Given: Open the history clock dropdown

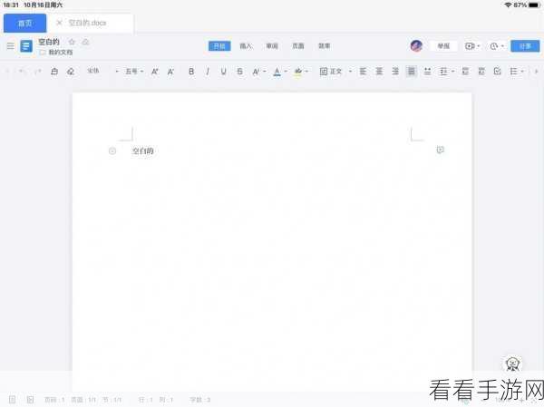Looking at the screenshot, I should coord(497,46).
